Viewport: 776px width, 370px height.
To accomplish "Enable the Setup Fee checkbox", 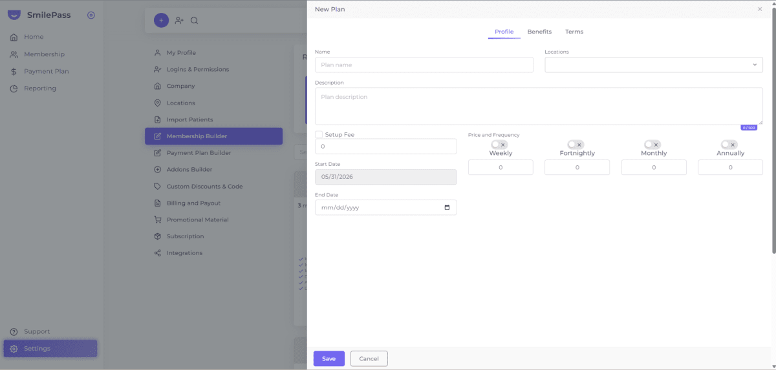I will pyautogui.click(x=319, y=134).
